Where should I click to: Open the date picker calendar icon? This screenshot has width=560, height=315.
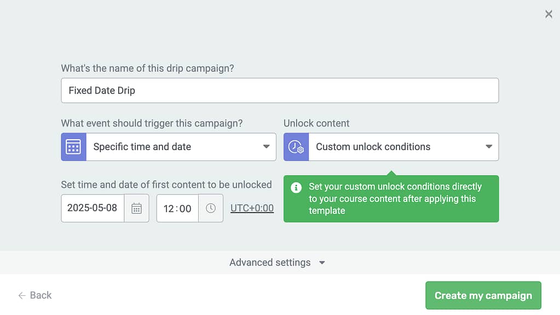(136, 209)
